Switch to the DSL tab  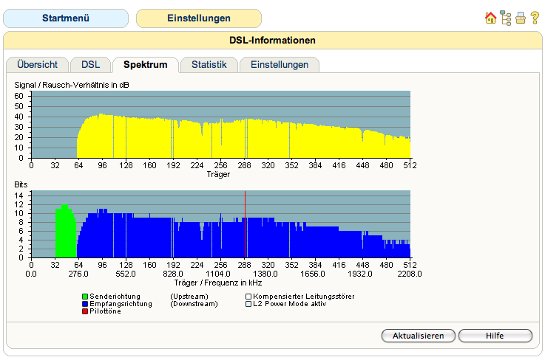tap(90, 65)
